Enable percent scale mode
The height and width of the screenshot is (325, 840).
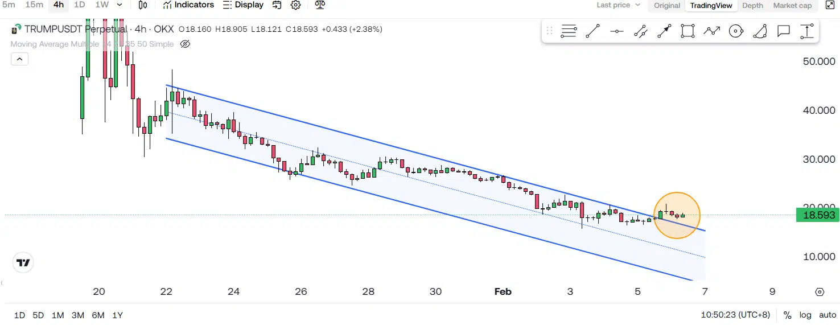click(788, 315)
